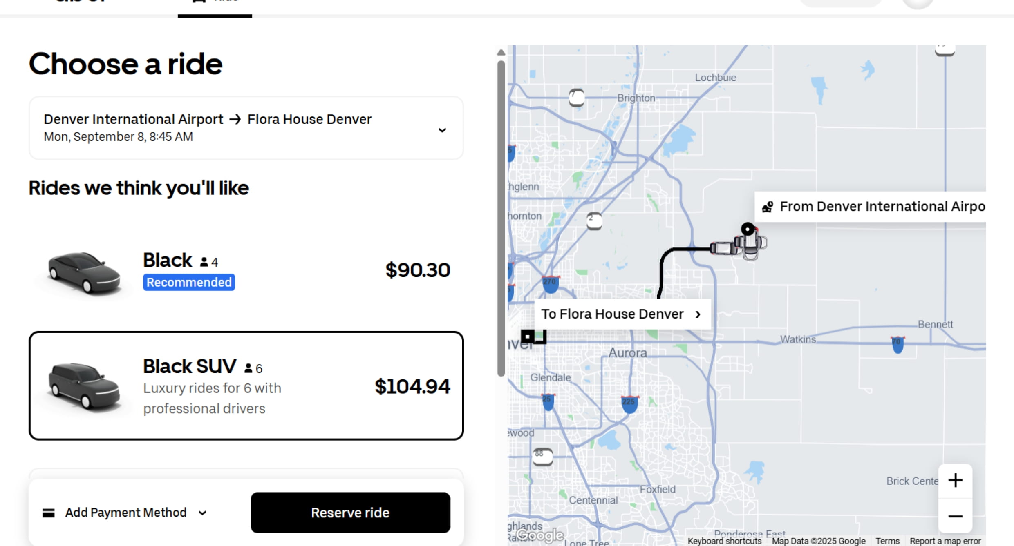Click the Black sedan car image

tap(84, 272)
